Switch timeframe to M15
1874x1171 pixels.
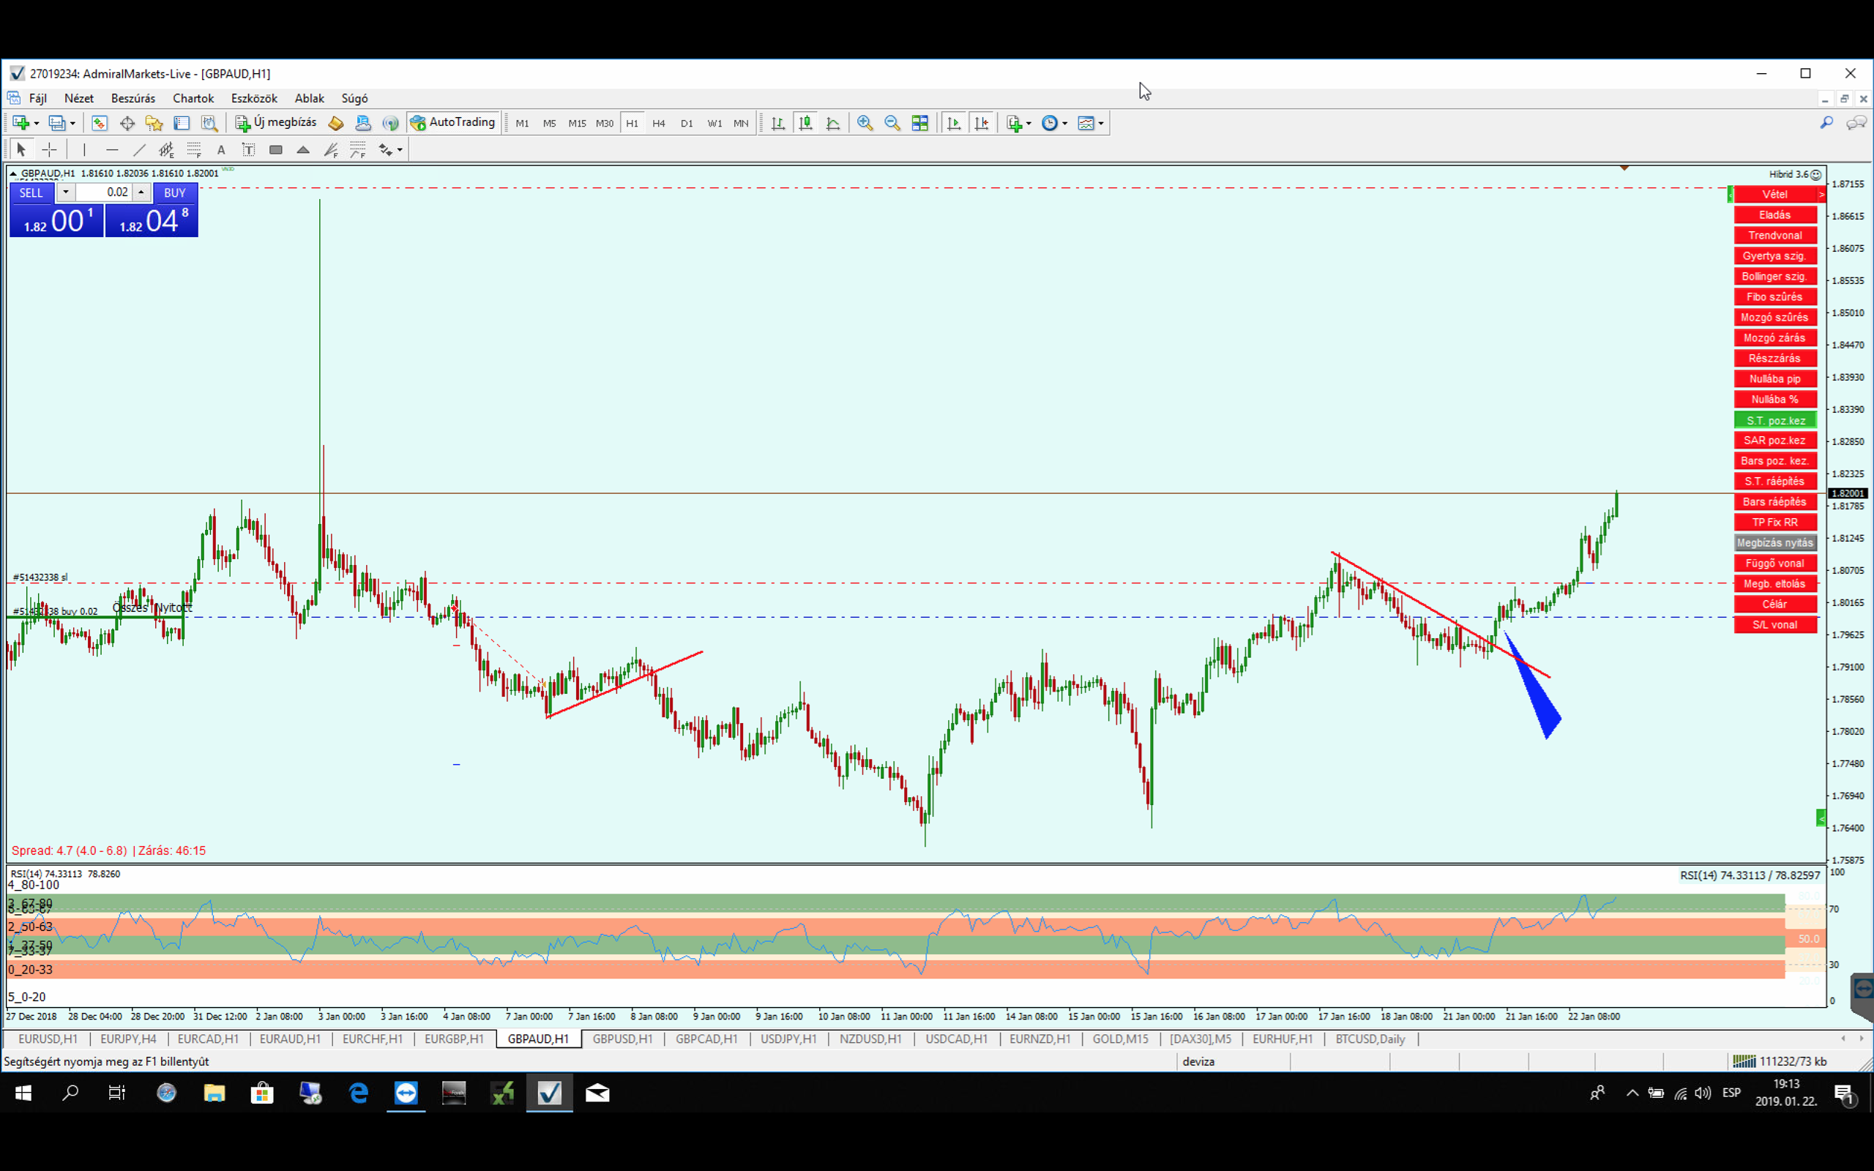tap(577, 123)
